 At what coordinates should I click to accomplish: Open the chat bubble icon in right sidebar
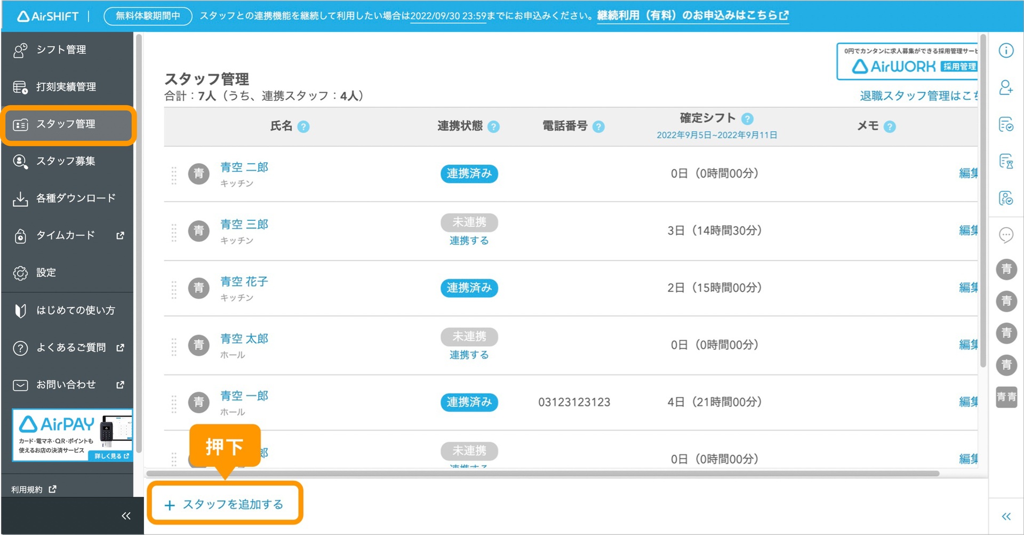(x=1006, y=235)
